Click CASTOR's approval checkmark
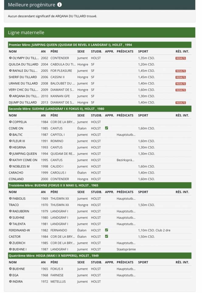This screenshot has width=202, height=293. coord(106,237)
